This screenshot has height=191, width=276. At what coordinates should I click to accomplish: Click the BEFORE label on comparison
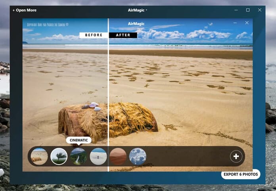point(94,35)
